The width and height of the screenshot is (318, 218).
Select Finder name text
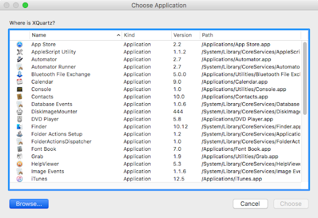39,126
